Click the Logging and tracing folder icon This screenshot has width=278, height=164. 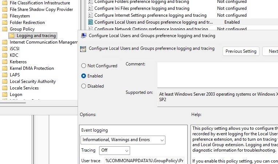tap(12, 36)
